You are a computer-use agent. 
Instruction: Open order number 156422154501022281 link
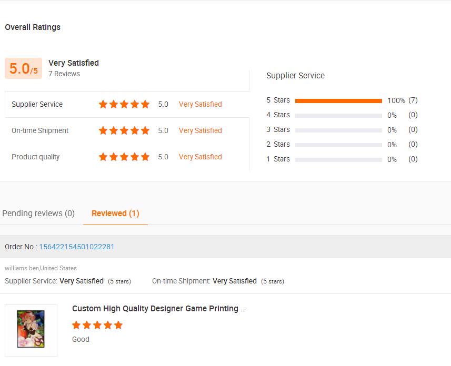[x=76, y=247]
